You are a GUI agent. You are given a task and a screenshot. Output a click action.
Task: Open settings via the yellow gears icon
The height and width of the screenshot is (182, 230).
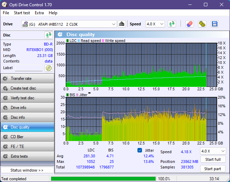coord(202,24)
